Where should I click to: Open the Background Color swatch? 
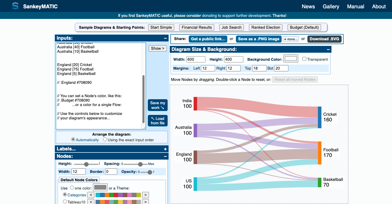pyautogui.click(x=291, y=58)
